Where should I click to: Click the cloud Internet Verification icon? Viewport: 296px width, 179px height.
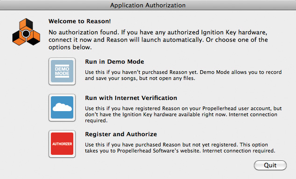(x=62, y=107)
